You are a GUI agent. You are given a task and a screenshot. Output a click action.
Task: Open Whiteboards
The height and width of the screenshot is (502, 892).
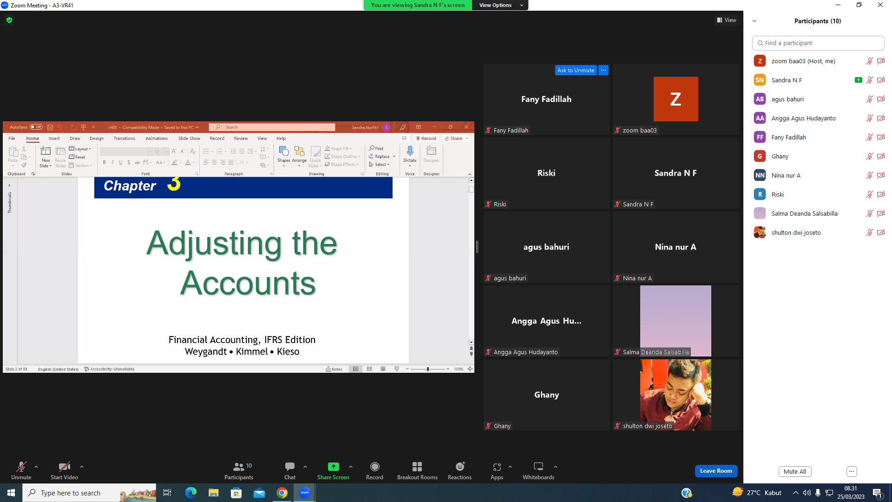[538, 470]
